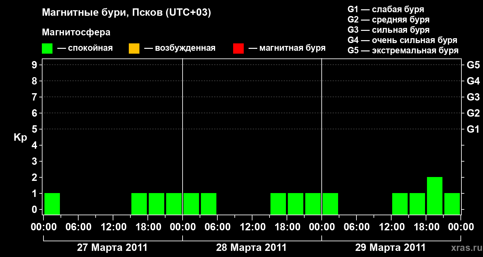Click 'G1 — слабая буря' description line

click(386, 9)
